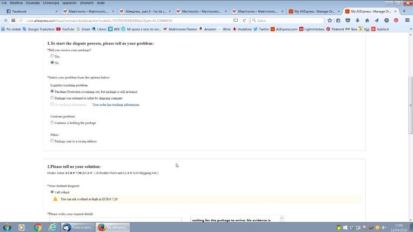
Task: Click the Cerca search box
Action: tap(287, 20)
